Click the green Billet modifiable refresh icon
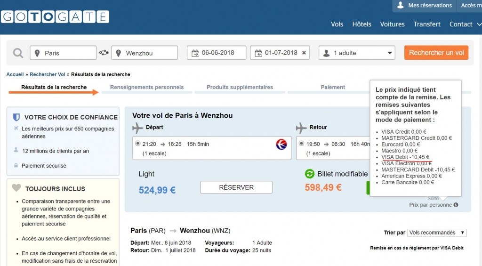 [x=310, y=174]
